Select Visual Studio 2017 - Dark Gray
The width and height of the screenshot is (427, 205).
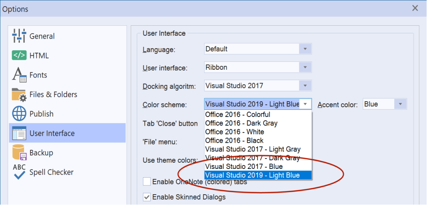(258, 158)
